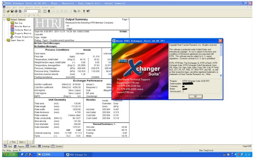Select Output Summary in report tree
This screenshot has height=160, width=256.
coord(18,20)
